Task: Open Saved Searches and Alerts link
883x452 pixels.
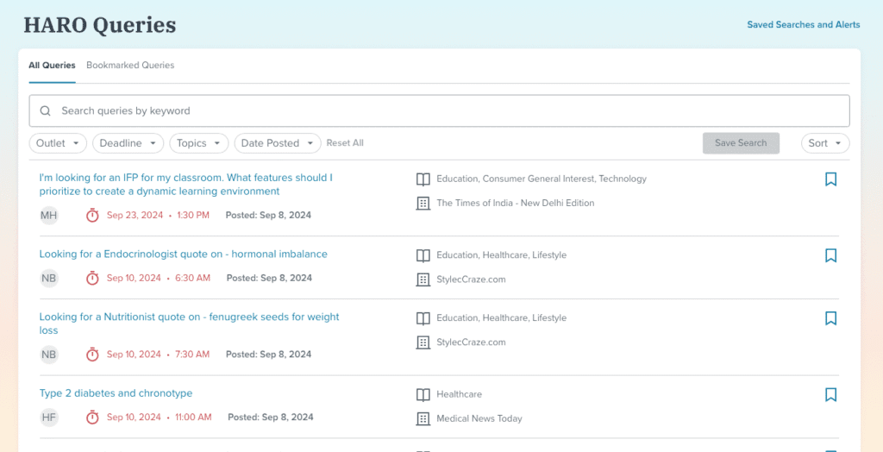Action: point(803,25)
